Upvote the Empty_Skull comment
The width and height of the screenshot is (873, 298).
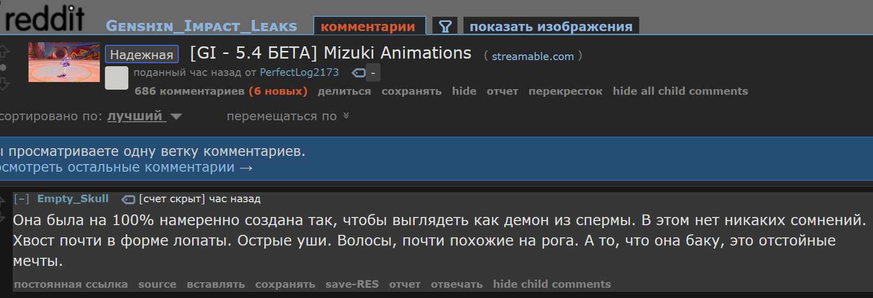[x=2, y=202]
